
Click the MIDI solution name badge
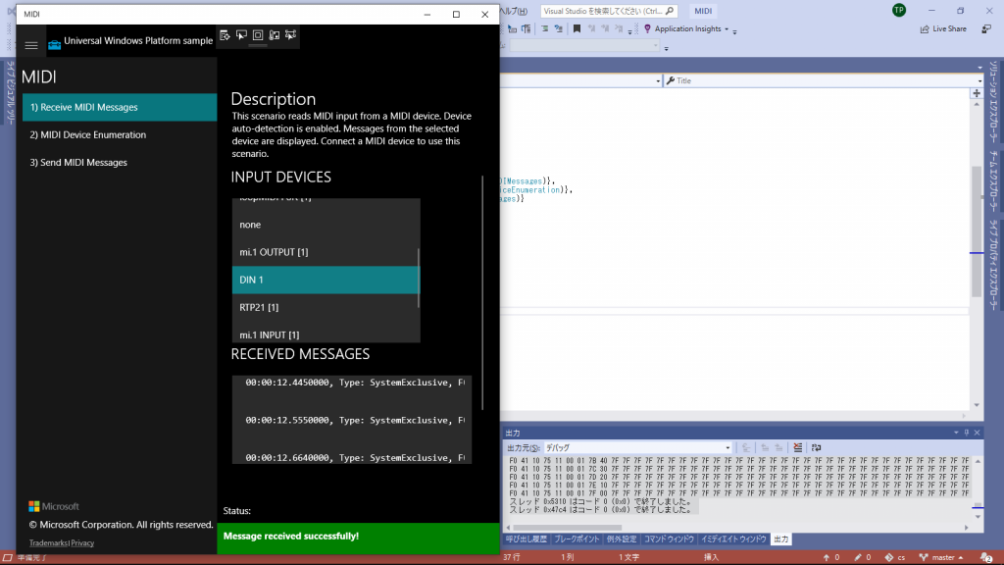click(x=703, y=11)
